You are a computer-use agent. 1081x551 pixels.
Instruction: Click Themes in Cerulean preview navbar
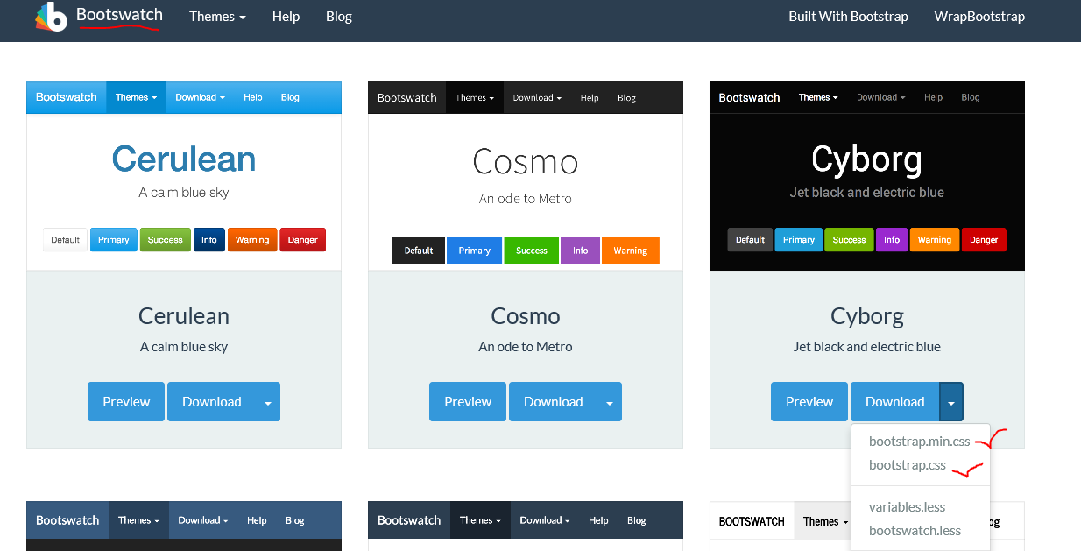[136, 97]
